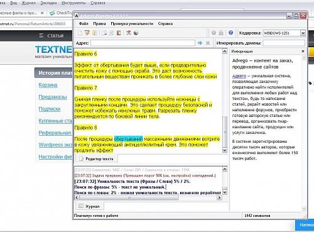
Task: Click the yellow book toolbar icon
Action: (x=95, y=33)
